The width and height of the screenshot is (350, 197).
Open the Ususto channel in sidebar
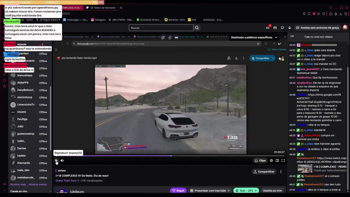click(x=30, y=112)
